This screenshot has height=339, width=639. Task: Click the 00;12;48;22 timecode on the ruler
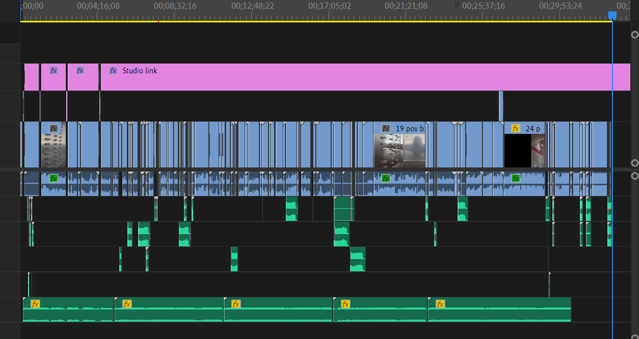pos(253,6)
